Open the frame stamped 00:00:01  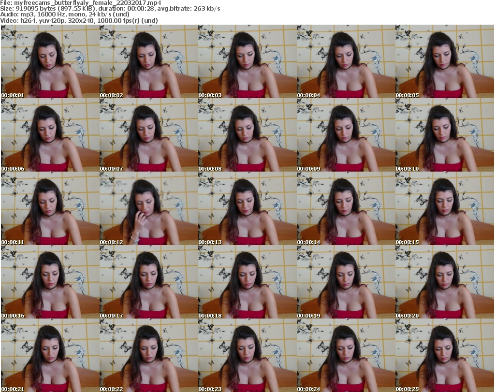pos(50,61)
